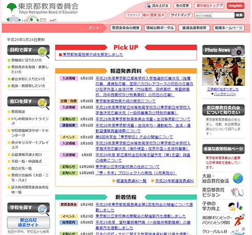The image size is (252, 235).
Task: Open 教育委員会の概要 menu item
Action: point(125,28)
